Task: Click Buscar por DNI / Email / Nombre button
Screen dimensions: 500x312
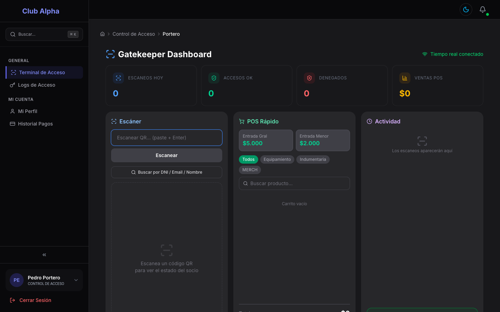Action: (167, 172)
